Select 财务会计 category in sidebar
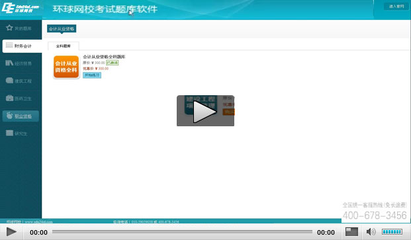This screenshot has width=411, height=240. (x=23, y=46)
